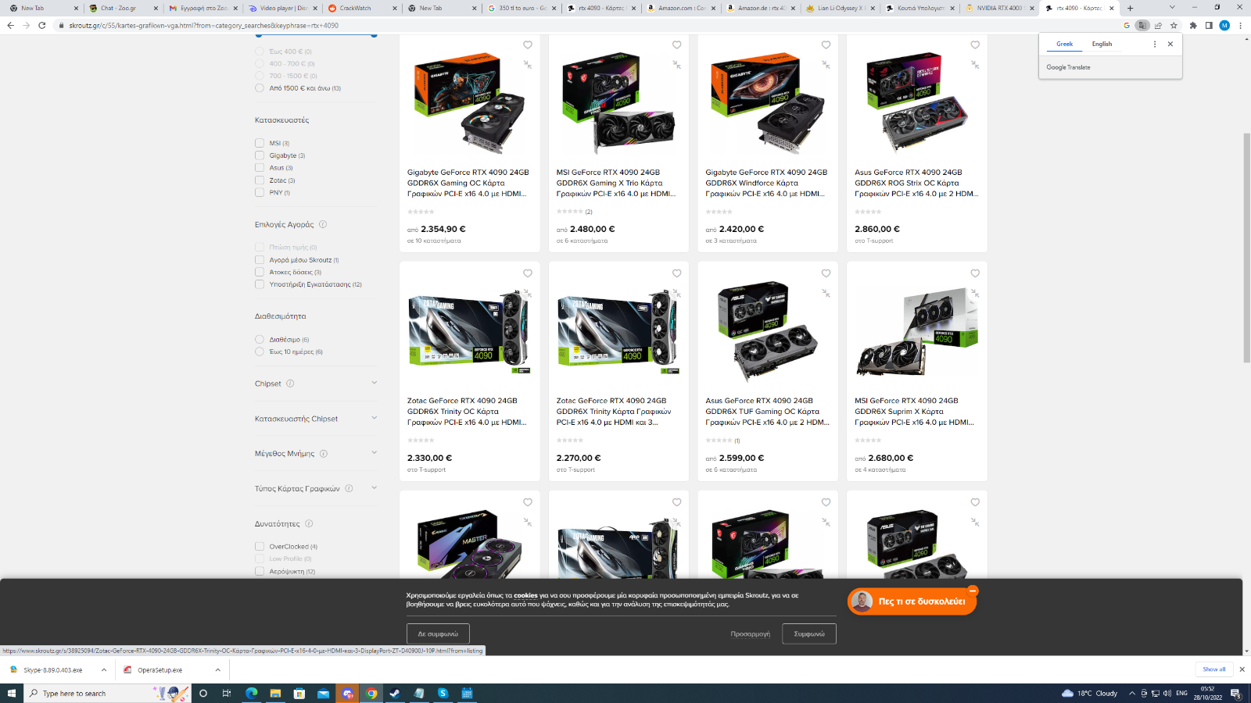
Task: Open info icon next to Επιλογές Αγοράς
Action: coord(323,224)
